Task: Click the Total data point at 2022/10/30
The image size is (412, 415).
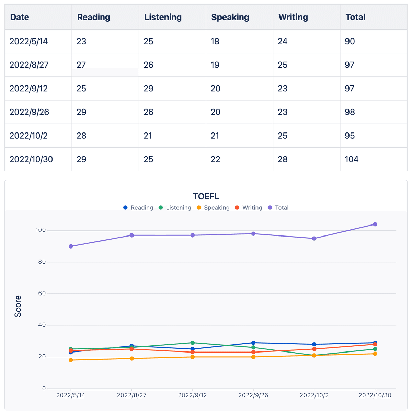Action: [375, 224]
